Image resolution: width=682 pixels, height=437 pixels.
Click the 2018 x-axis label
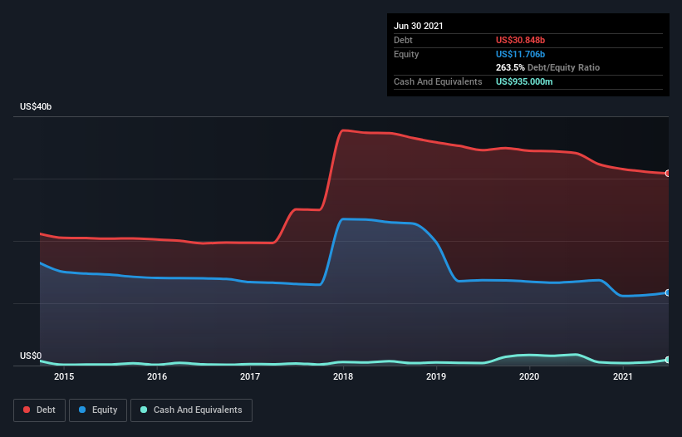click(x=343, y=376)
